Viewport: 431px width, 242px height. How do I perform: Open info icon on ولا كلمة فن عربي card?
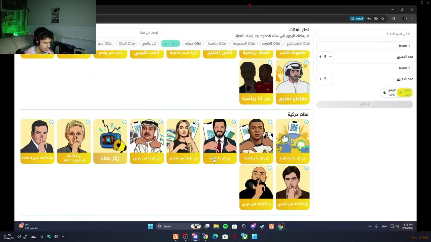pos(270,168)
